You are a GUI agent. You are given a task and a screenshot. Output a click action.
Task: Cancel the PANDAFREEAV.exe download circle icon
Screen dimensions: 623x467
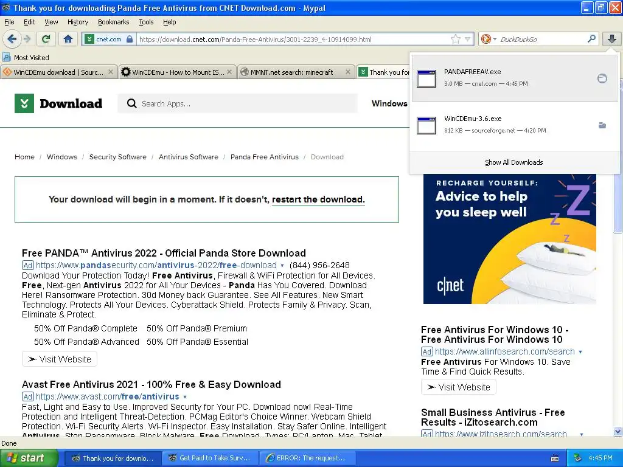(x=602, y=78)
